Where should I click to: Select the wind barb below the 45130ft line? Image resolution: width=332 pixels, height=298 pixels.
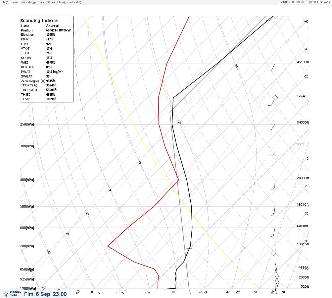click(271, 68)
